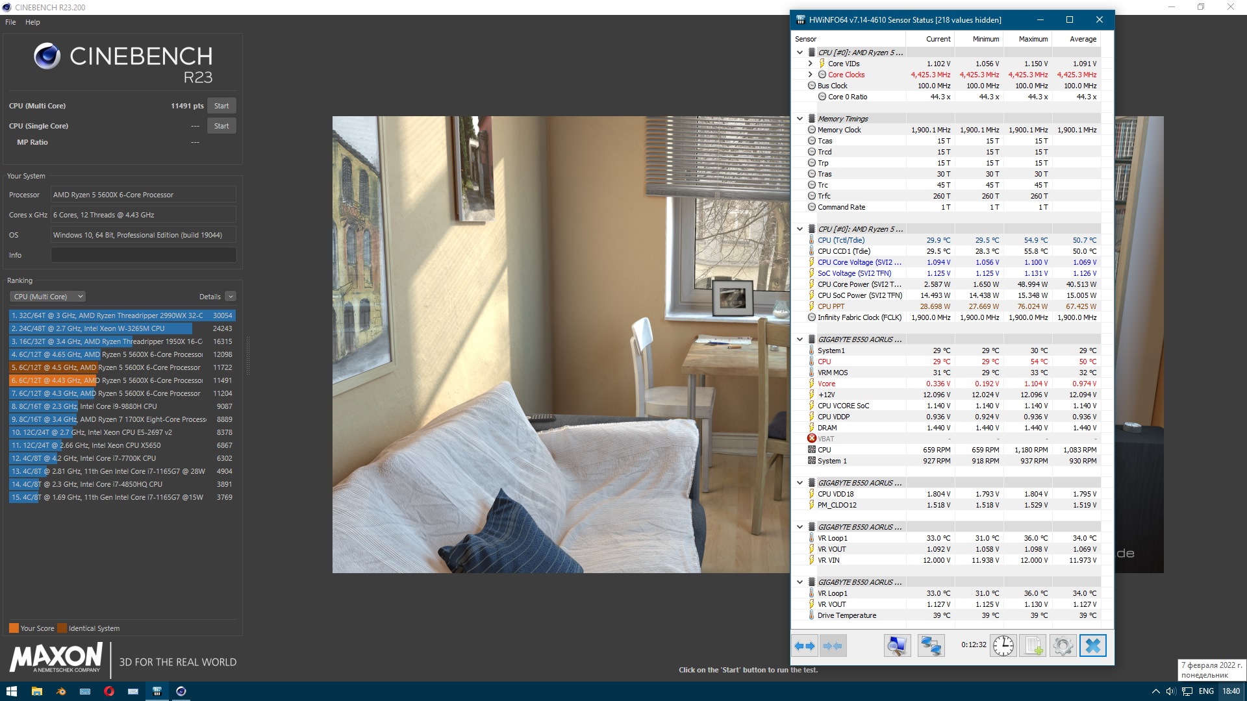Open the Help menu in Cinebench
Image resolution: width=1247 pixels, height=701 pixels.
(x=32, y=22)
